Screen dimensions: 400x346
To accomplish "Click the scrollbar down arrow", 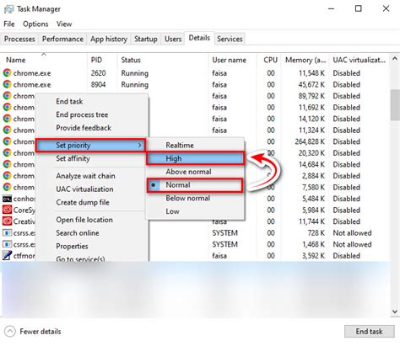I will coord(395,311).
